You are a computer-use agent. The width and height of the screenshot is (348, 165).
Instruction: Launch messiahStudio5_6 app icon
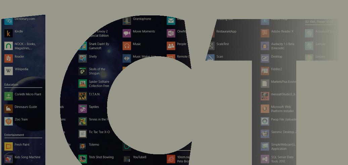tap(265, 96)
